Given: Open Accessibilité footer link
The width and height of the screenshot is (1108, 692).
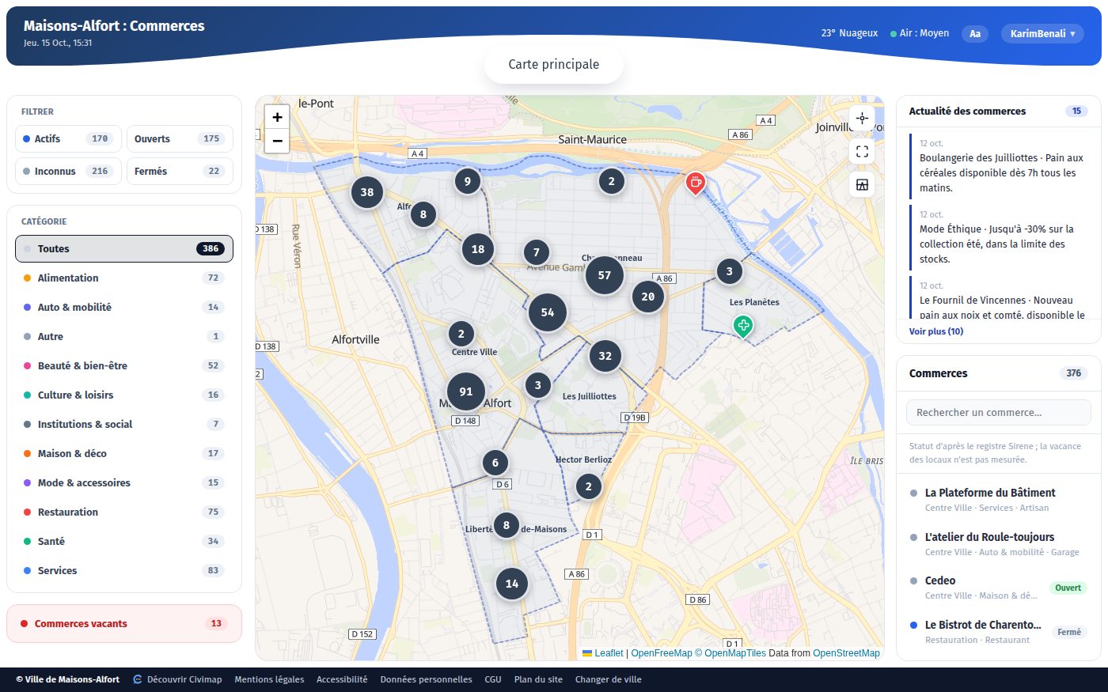Looking at the screenshot, I should click(x=342, y=679).
